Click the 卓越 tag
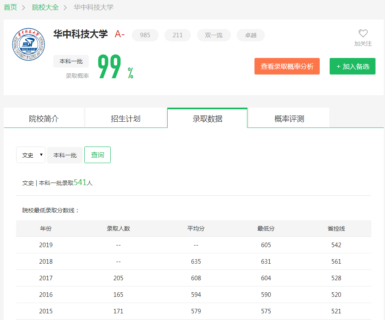This screenshot has height=320, width=385. (251, 35)
